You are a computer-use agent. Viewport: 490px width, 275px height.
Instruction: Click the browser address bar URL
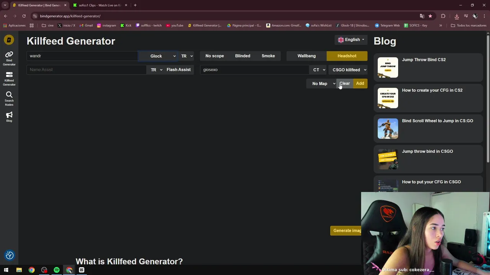click(x=70, y=16)
